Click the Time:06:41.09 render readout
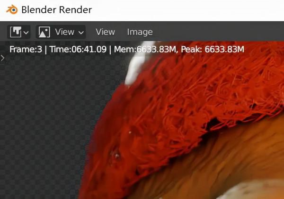The image size is (284, 199). [x=78, y=49]
